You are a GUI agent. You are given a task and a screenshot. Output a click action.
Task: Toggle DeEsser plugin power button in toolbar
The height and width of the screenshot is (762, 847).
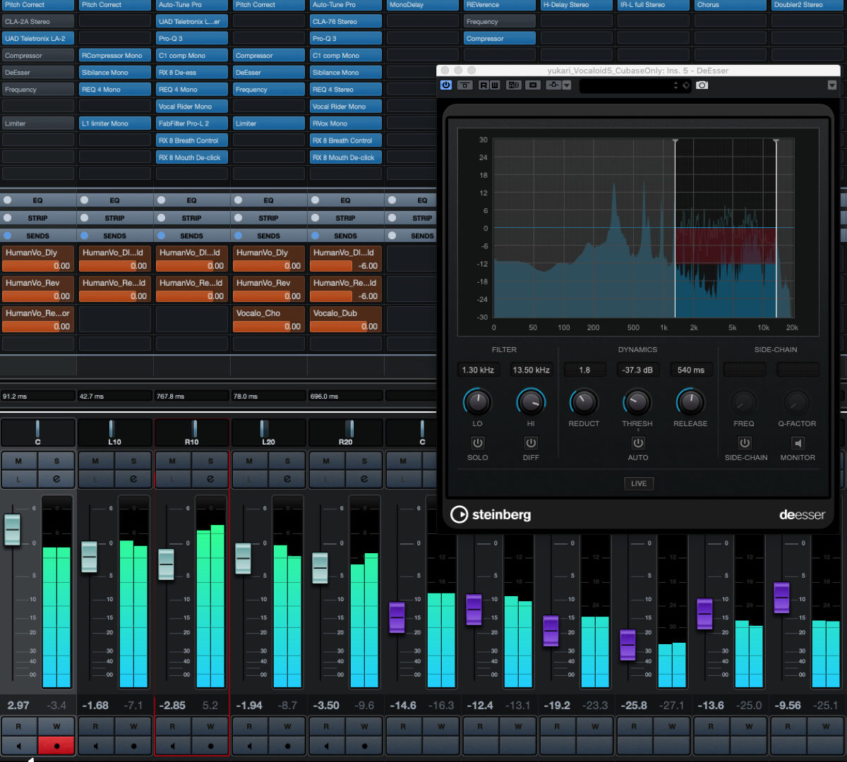tap(446, 85)
